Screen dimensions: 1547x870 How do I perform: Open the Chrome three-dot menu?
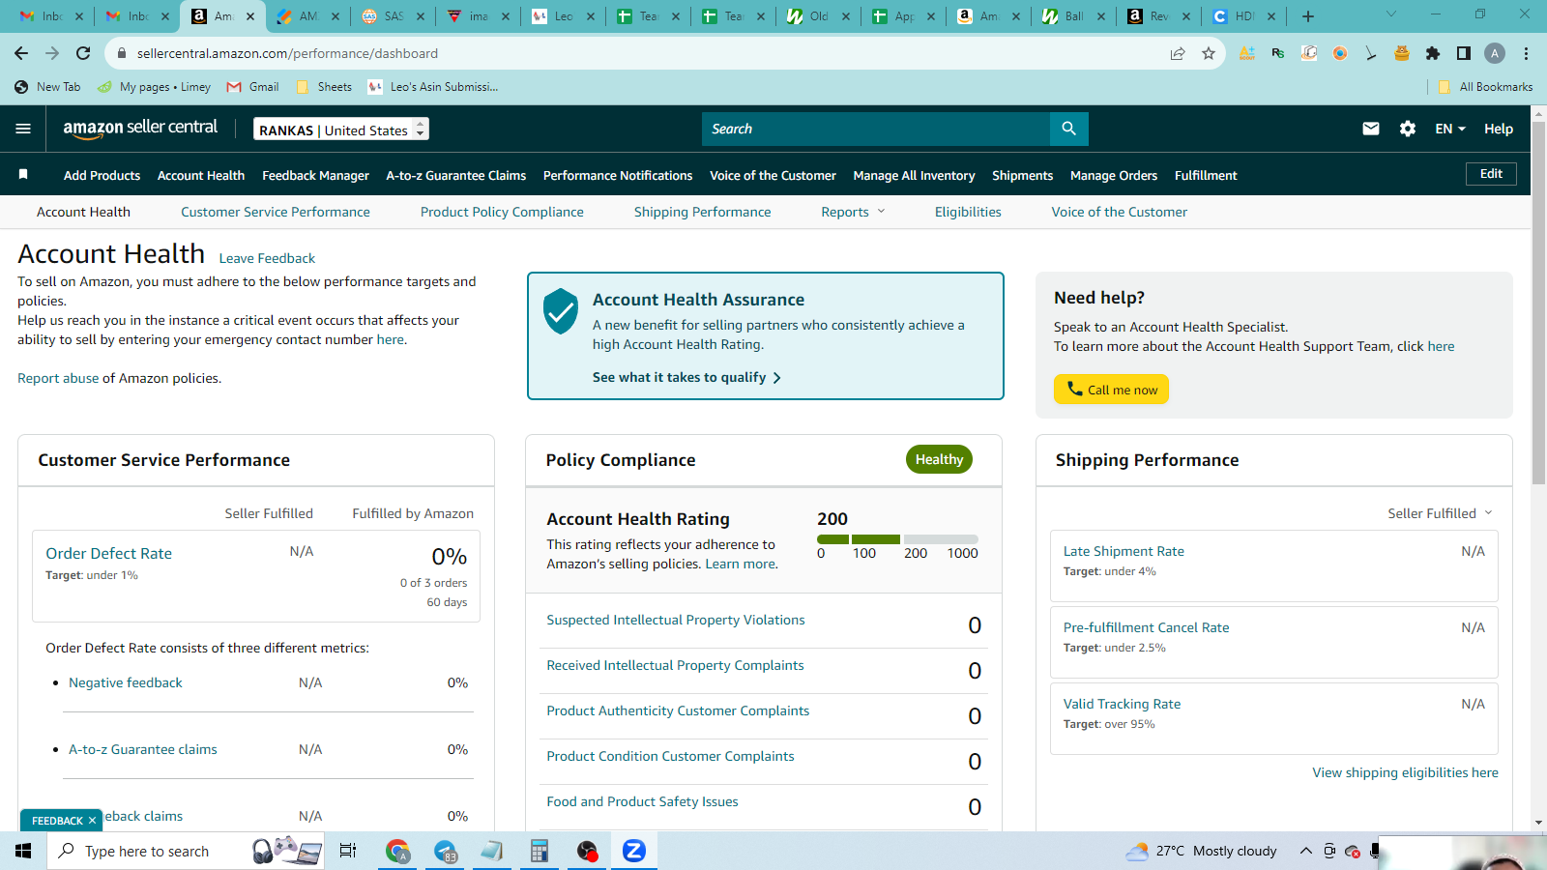pyautogui.click(x=1526, y=53)
